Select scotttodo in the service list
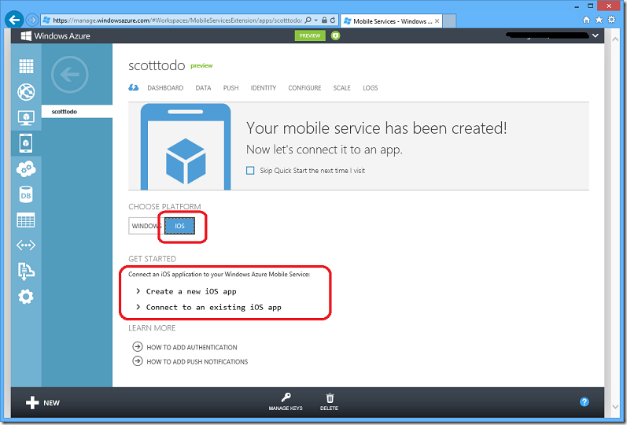 77,112
